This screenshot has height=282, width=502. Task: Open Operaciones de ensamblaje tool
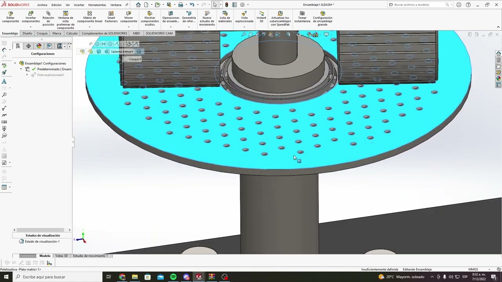(x=171, y=17)
